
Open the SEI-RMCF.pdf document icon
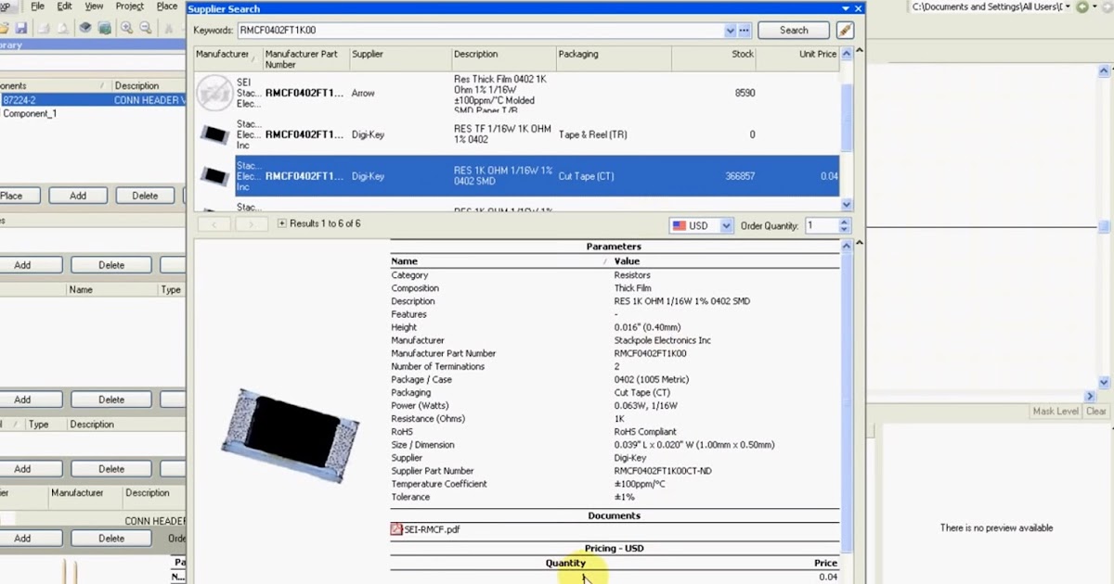pos(396,529)
